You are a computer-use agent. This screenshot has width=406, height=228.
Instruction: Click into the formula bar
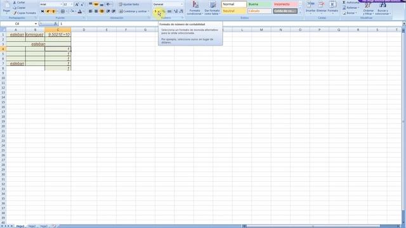(230, 24)
